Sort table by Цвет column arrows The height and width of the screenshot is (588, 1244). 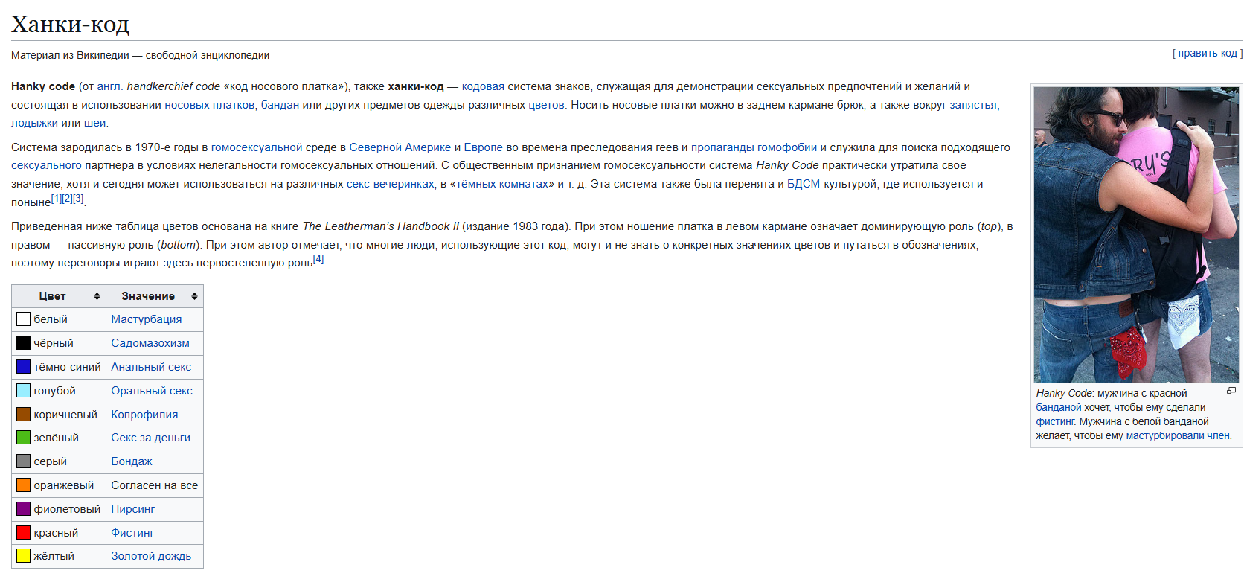97,296
